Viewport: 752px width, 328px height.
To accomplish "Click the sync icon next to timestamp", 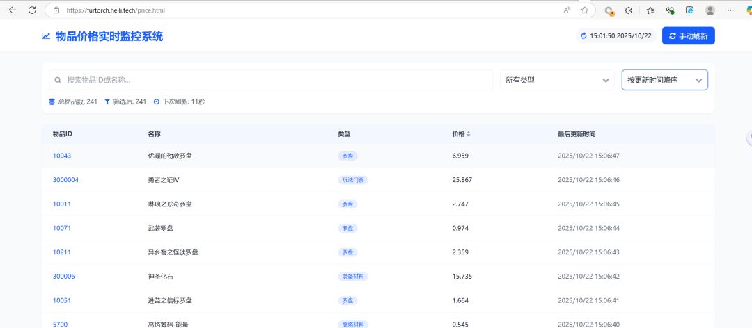I will (x=583, y=36).
